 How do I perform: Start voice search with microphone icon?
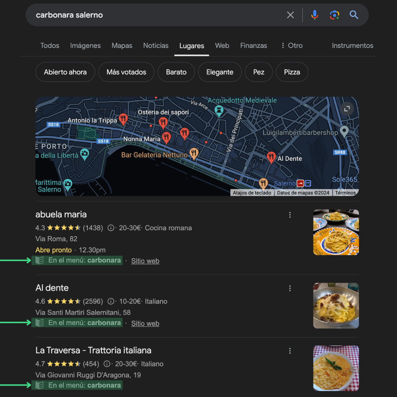pos(314,15)
